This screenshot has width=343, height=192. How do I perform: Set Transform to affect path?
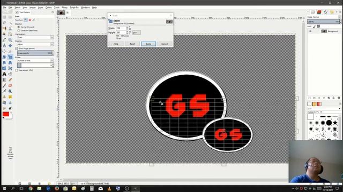pos(34,20)
